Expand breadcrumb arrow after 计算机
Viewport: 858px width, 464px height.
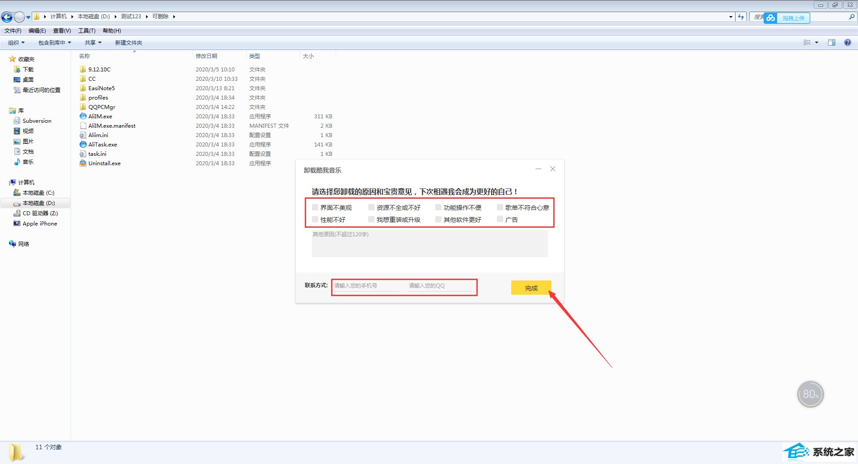click(x=72, y=17)
